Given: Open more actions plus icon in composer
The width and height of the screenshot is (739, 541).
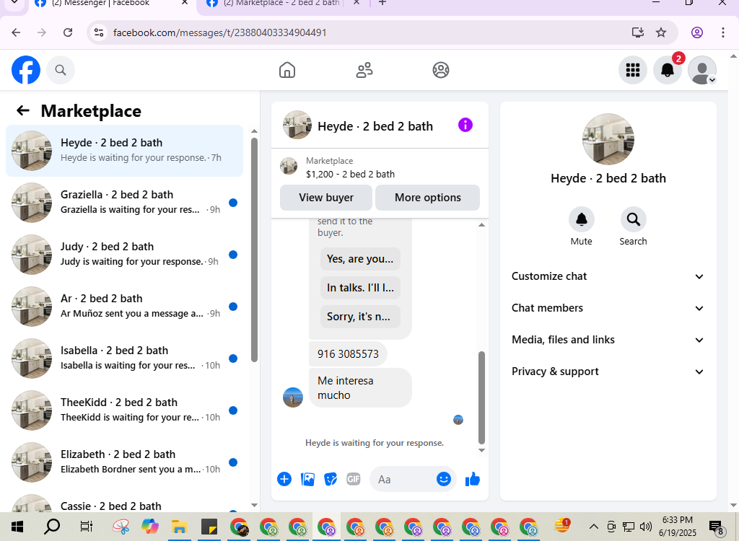Looking at the screenshot, I should click(x=284, y=479).
